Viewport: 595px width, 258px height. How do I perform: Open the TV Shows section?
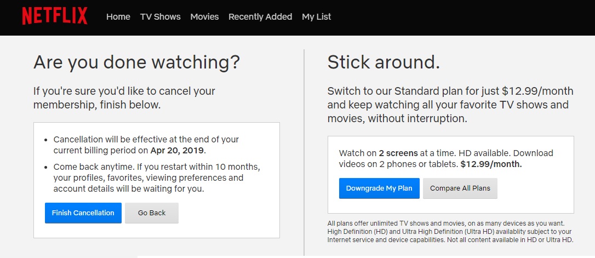tap(160, 17)
